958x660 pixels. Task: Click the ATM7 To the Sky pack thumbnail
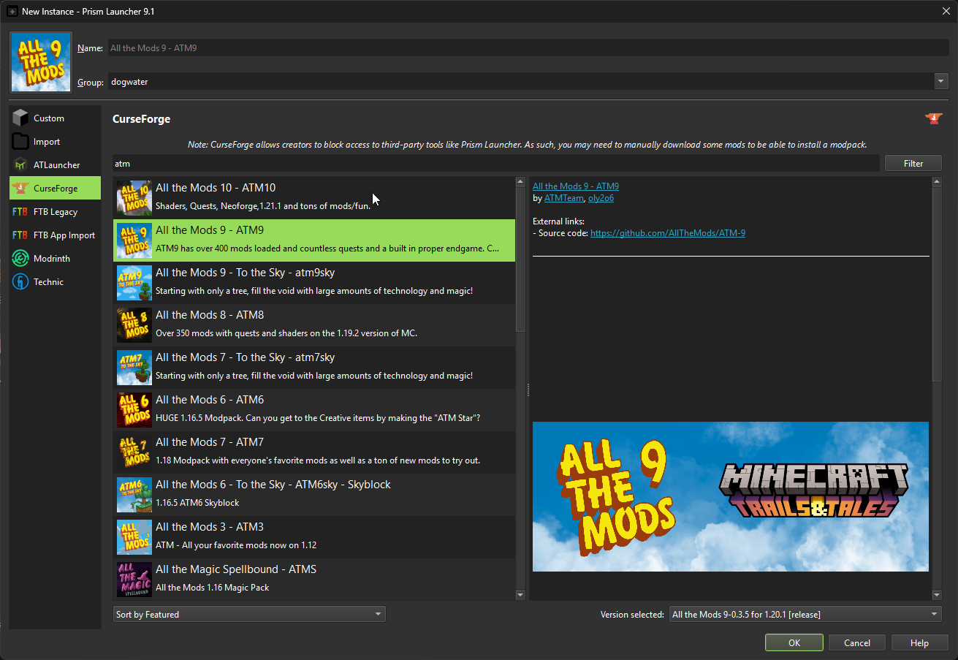tap(134, 368)
